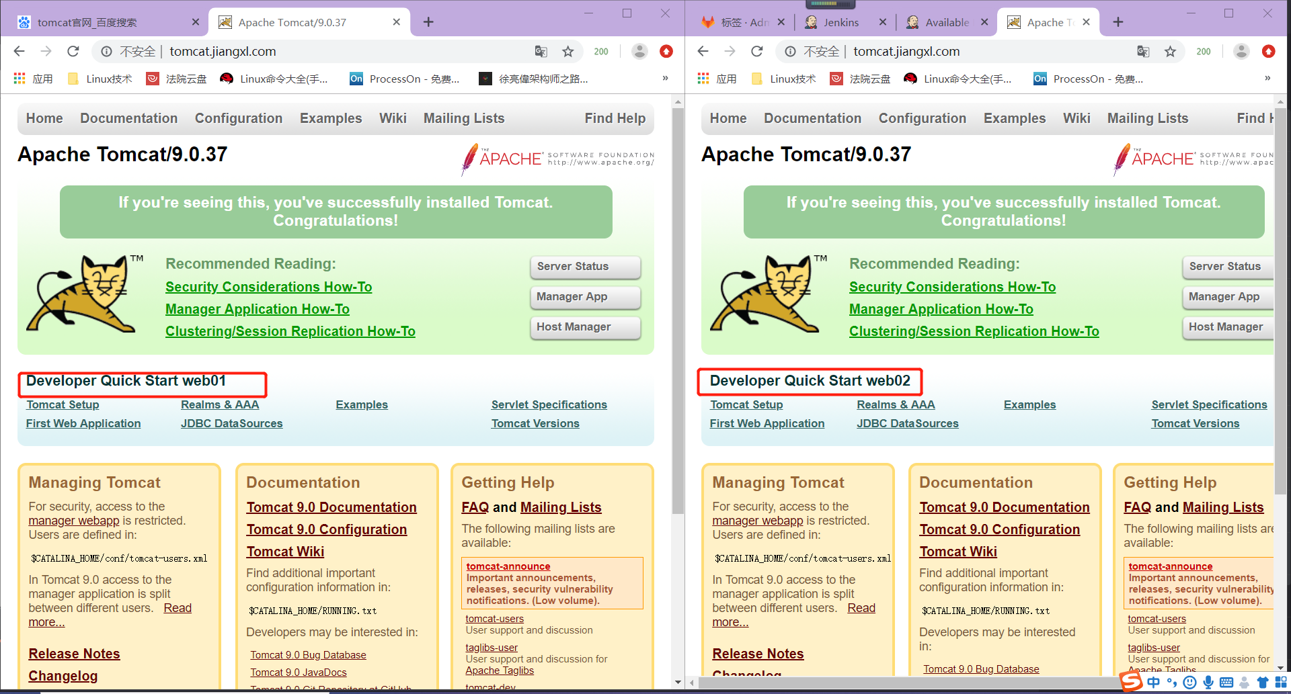Viewport: 1291px width, 694px height.
Task: Open JDBC DataSources link in right page
Action: tap(908, 423)
